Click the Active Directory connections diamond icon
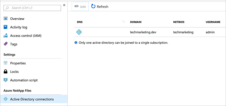Image resolution: width=226 pixels, height=106 pixels. 5,99
